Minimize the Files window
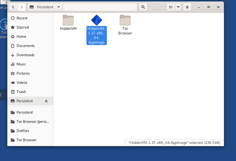 (x=199, y=7)
